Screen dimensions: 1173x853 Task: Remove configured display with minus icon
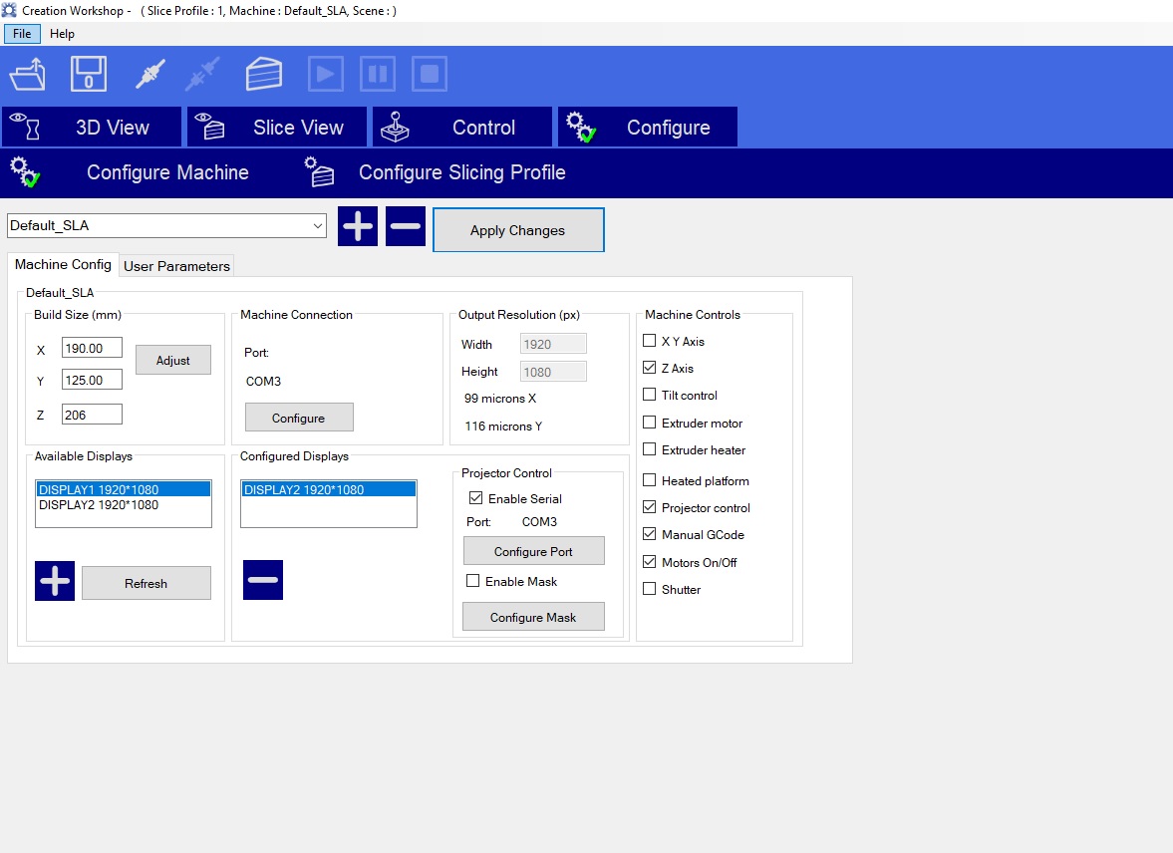click(x=263, y=580)
